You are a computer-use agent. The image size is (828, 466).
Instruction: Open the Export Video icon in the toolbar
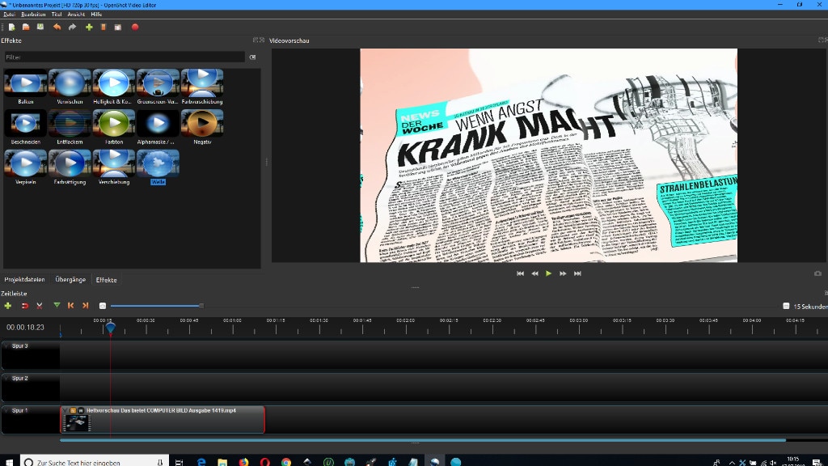point(135,27)
